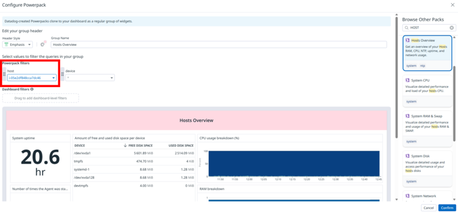This screenshot has height=213, width=458.
Task: Click the devtmpfs device row
Action: pyautogui.click(x=134, y=186)
